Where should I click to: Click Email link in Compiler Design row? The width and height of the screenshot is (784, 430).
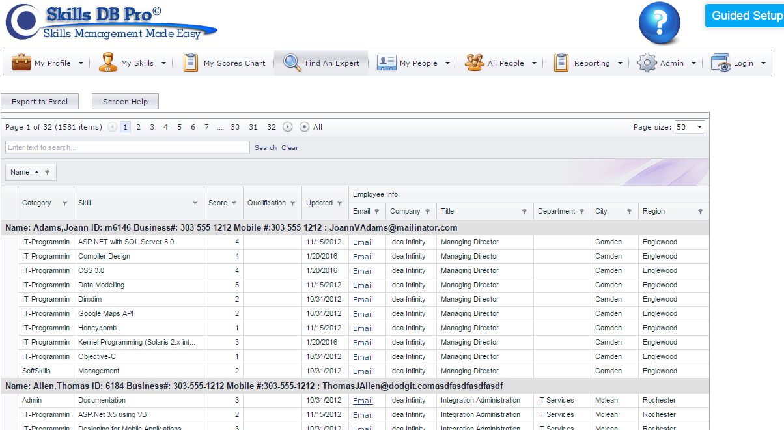tap(363, 257)
